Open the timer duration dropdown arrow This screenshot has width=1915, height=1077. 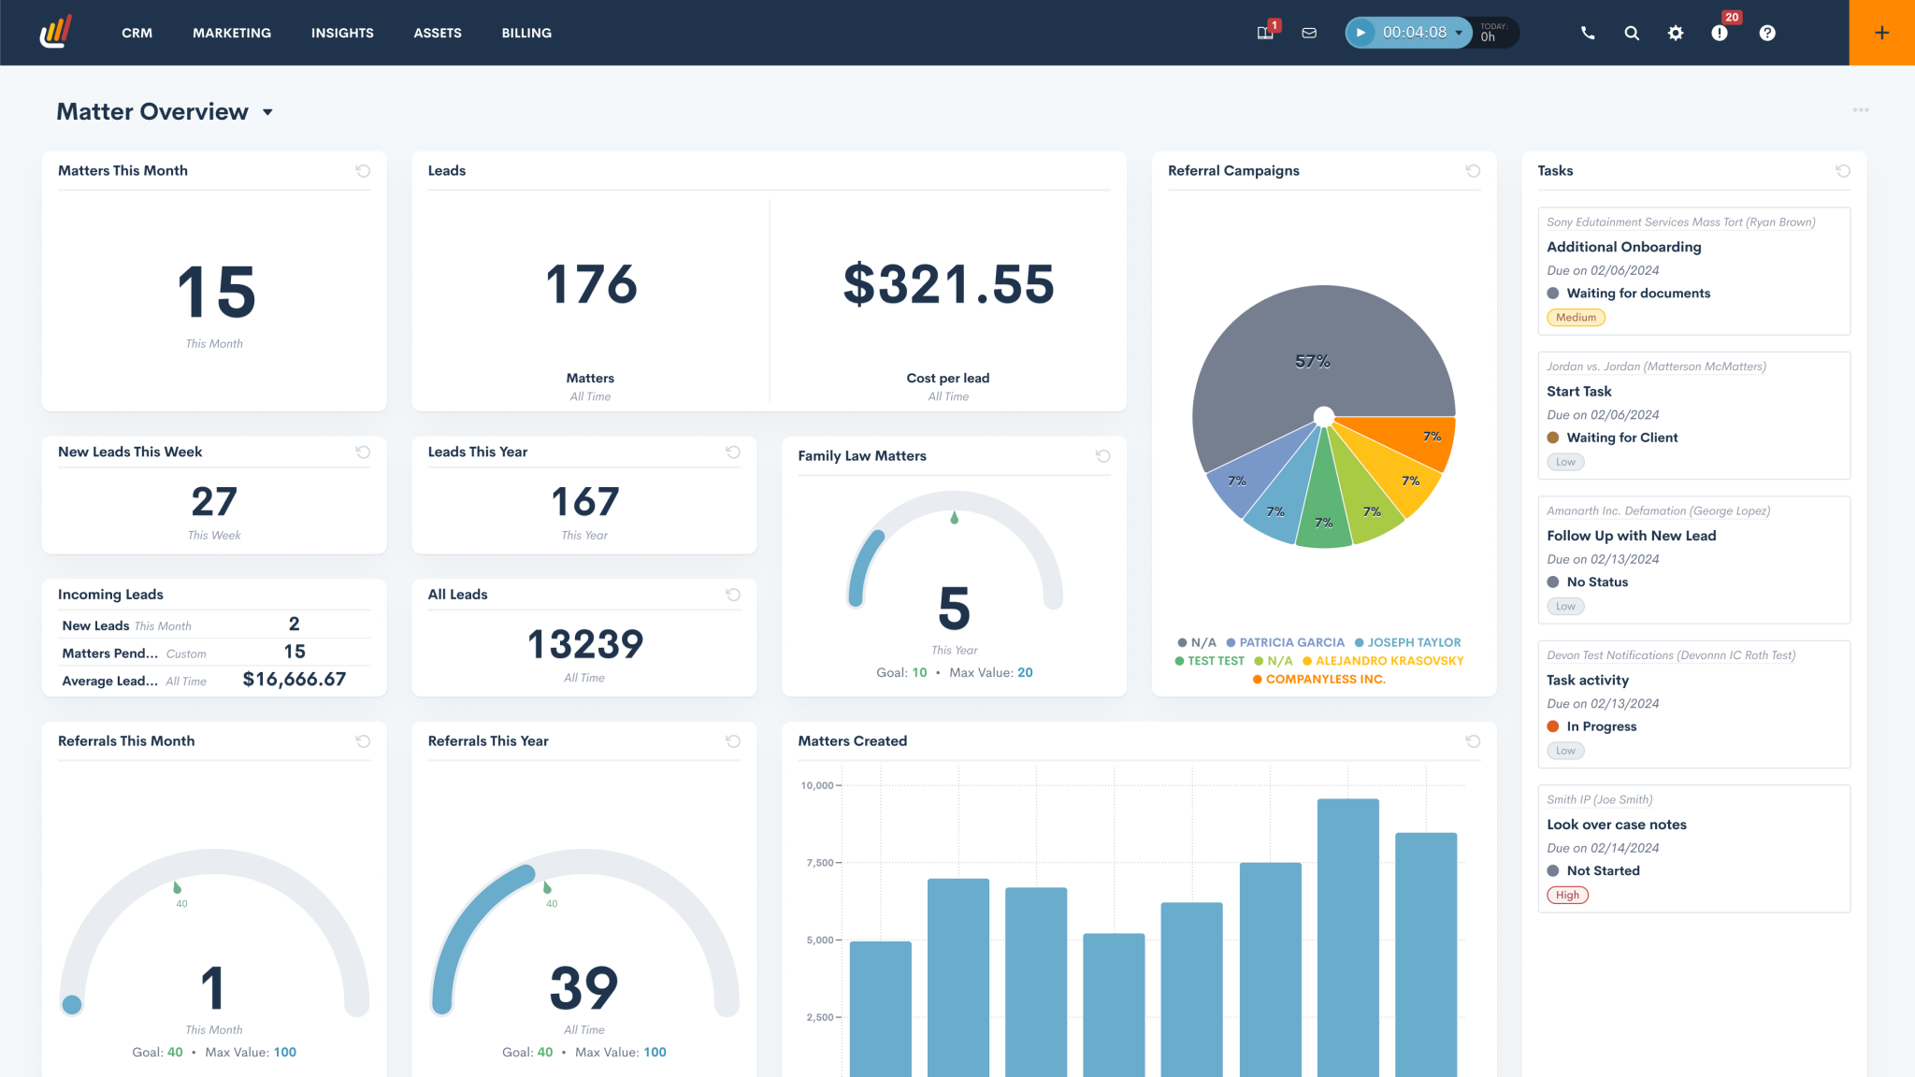tap(1459, 33)
